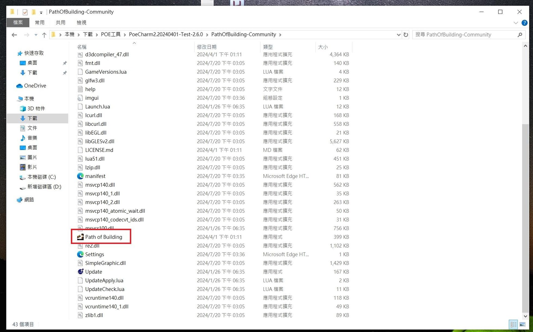Switch to details view layout icon
The height and width of the screenshot is (332, 533).
click(513, 324)
